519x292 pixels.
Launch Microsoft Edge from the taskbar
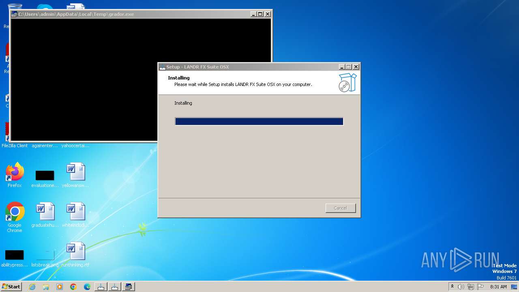(87, 287)
